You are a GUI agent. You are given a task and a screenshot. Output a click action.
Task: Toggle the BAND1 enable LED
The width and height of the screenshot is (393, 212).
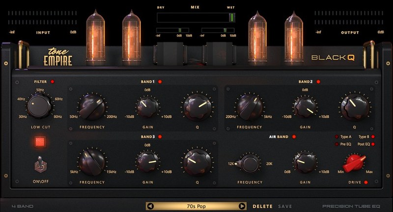click(x=160, y=81)
